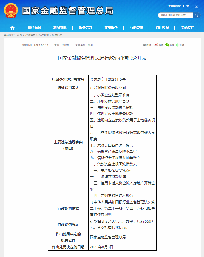Click the article type 原创
204x257 pixels.
90,45
